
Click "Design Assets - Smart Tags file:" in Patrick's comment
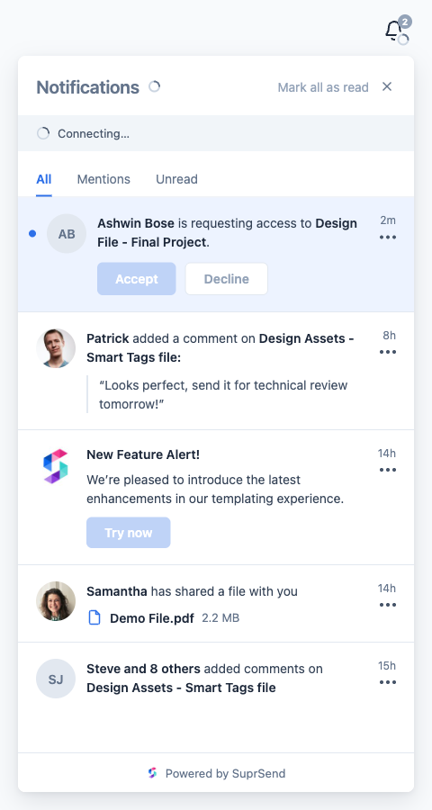tap(220, 348)
